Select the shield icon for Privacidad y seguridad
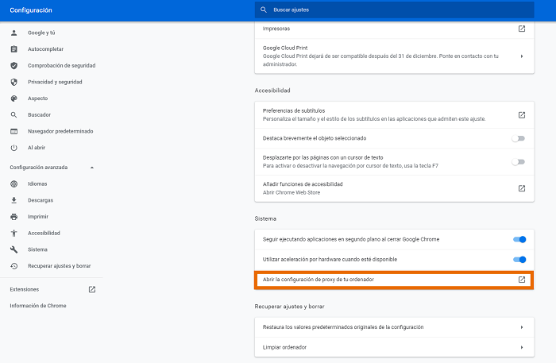 point(14,82)
